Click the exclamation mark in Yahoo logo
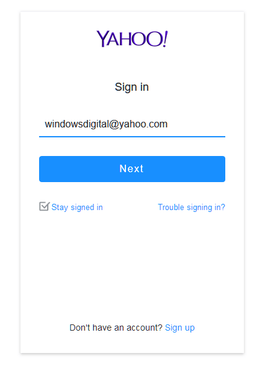Screen dimensions: 265x376 [165, 39]
